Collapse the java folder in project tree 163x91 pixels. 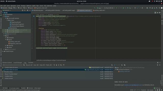4,16
